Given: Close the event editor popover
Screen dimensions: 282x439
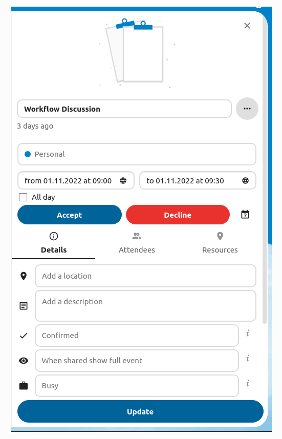Looking at the screenshot, I should point(247,26).
